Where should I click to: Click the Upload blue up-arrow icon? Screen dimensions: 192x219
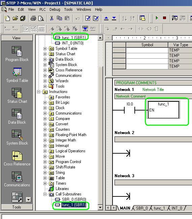(106, 18)
